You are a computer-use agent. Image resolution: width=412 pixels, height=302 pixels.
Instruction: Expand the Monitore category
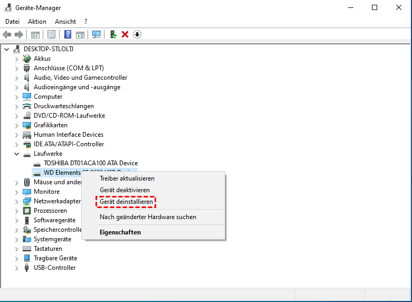(x=16, y=192)
